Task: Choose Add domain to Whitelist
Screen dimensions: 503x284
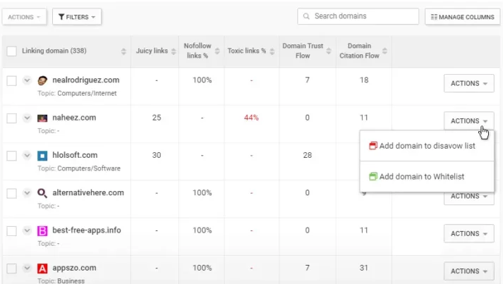Action: tap(421, 177)
